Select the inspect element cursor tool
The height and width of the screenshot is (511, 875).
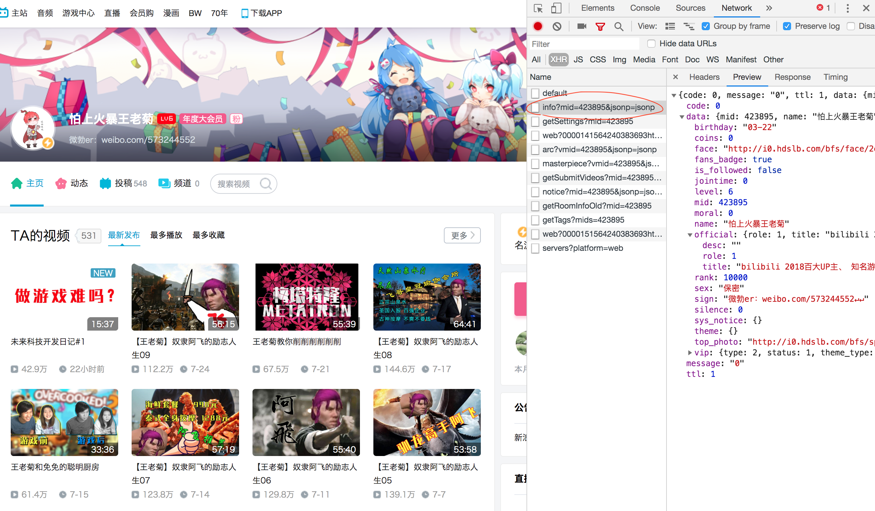(x=538, y=8)
